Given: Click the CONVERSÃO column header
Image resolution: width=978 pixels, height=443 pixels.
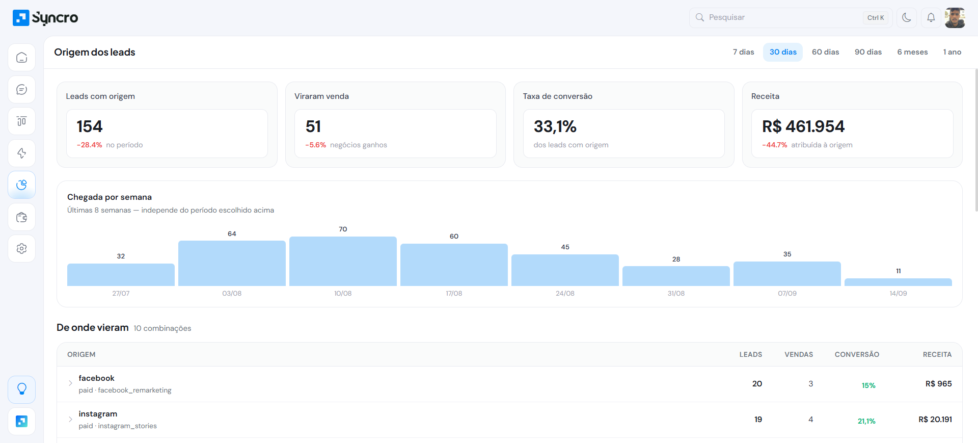Looking at the screenshot, I should point(857,354).
